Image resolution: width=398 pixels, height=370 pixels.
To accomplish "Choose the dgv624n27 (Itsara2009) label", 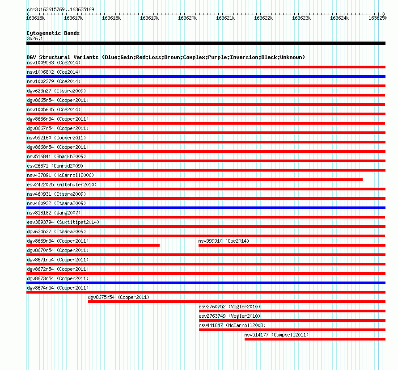I will tap(56, 231).
